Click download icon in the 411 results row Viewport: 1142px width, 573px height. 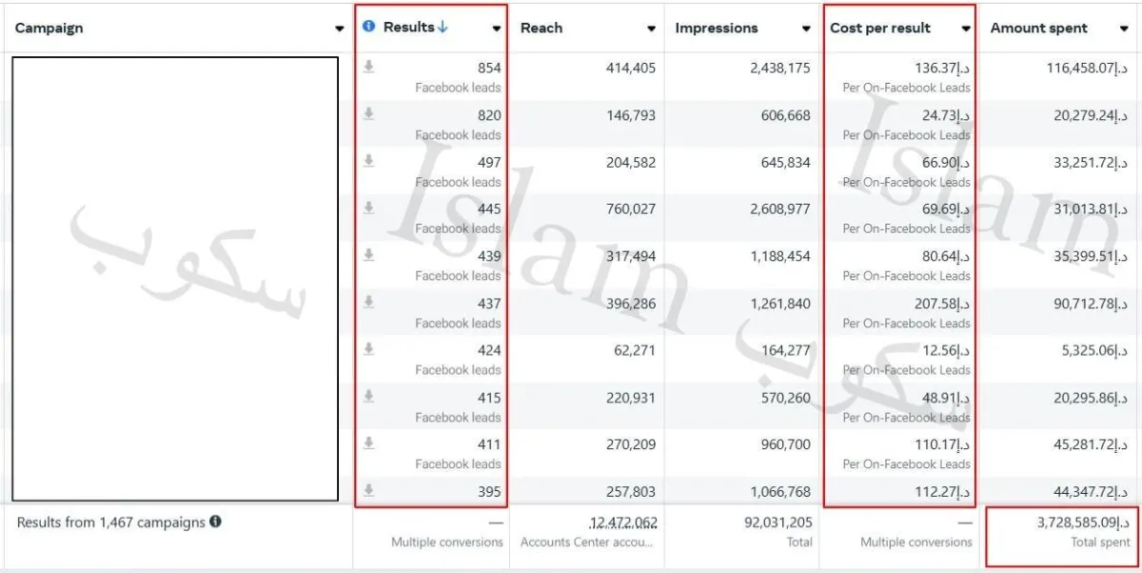pos(368,444)
